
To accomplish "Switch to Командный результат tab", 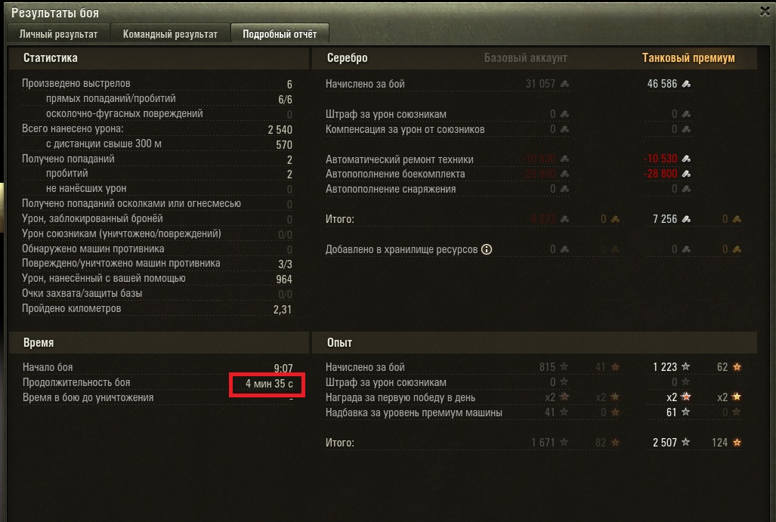I will 170,34.
